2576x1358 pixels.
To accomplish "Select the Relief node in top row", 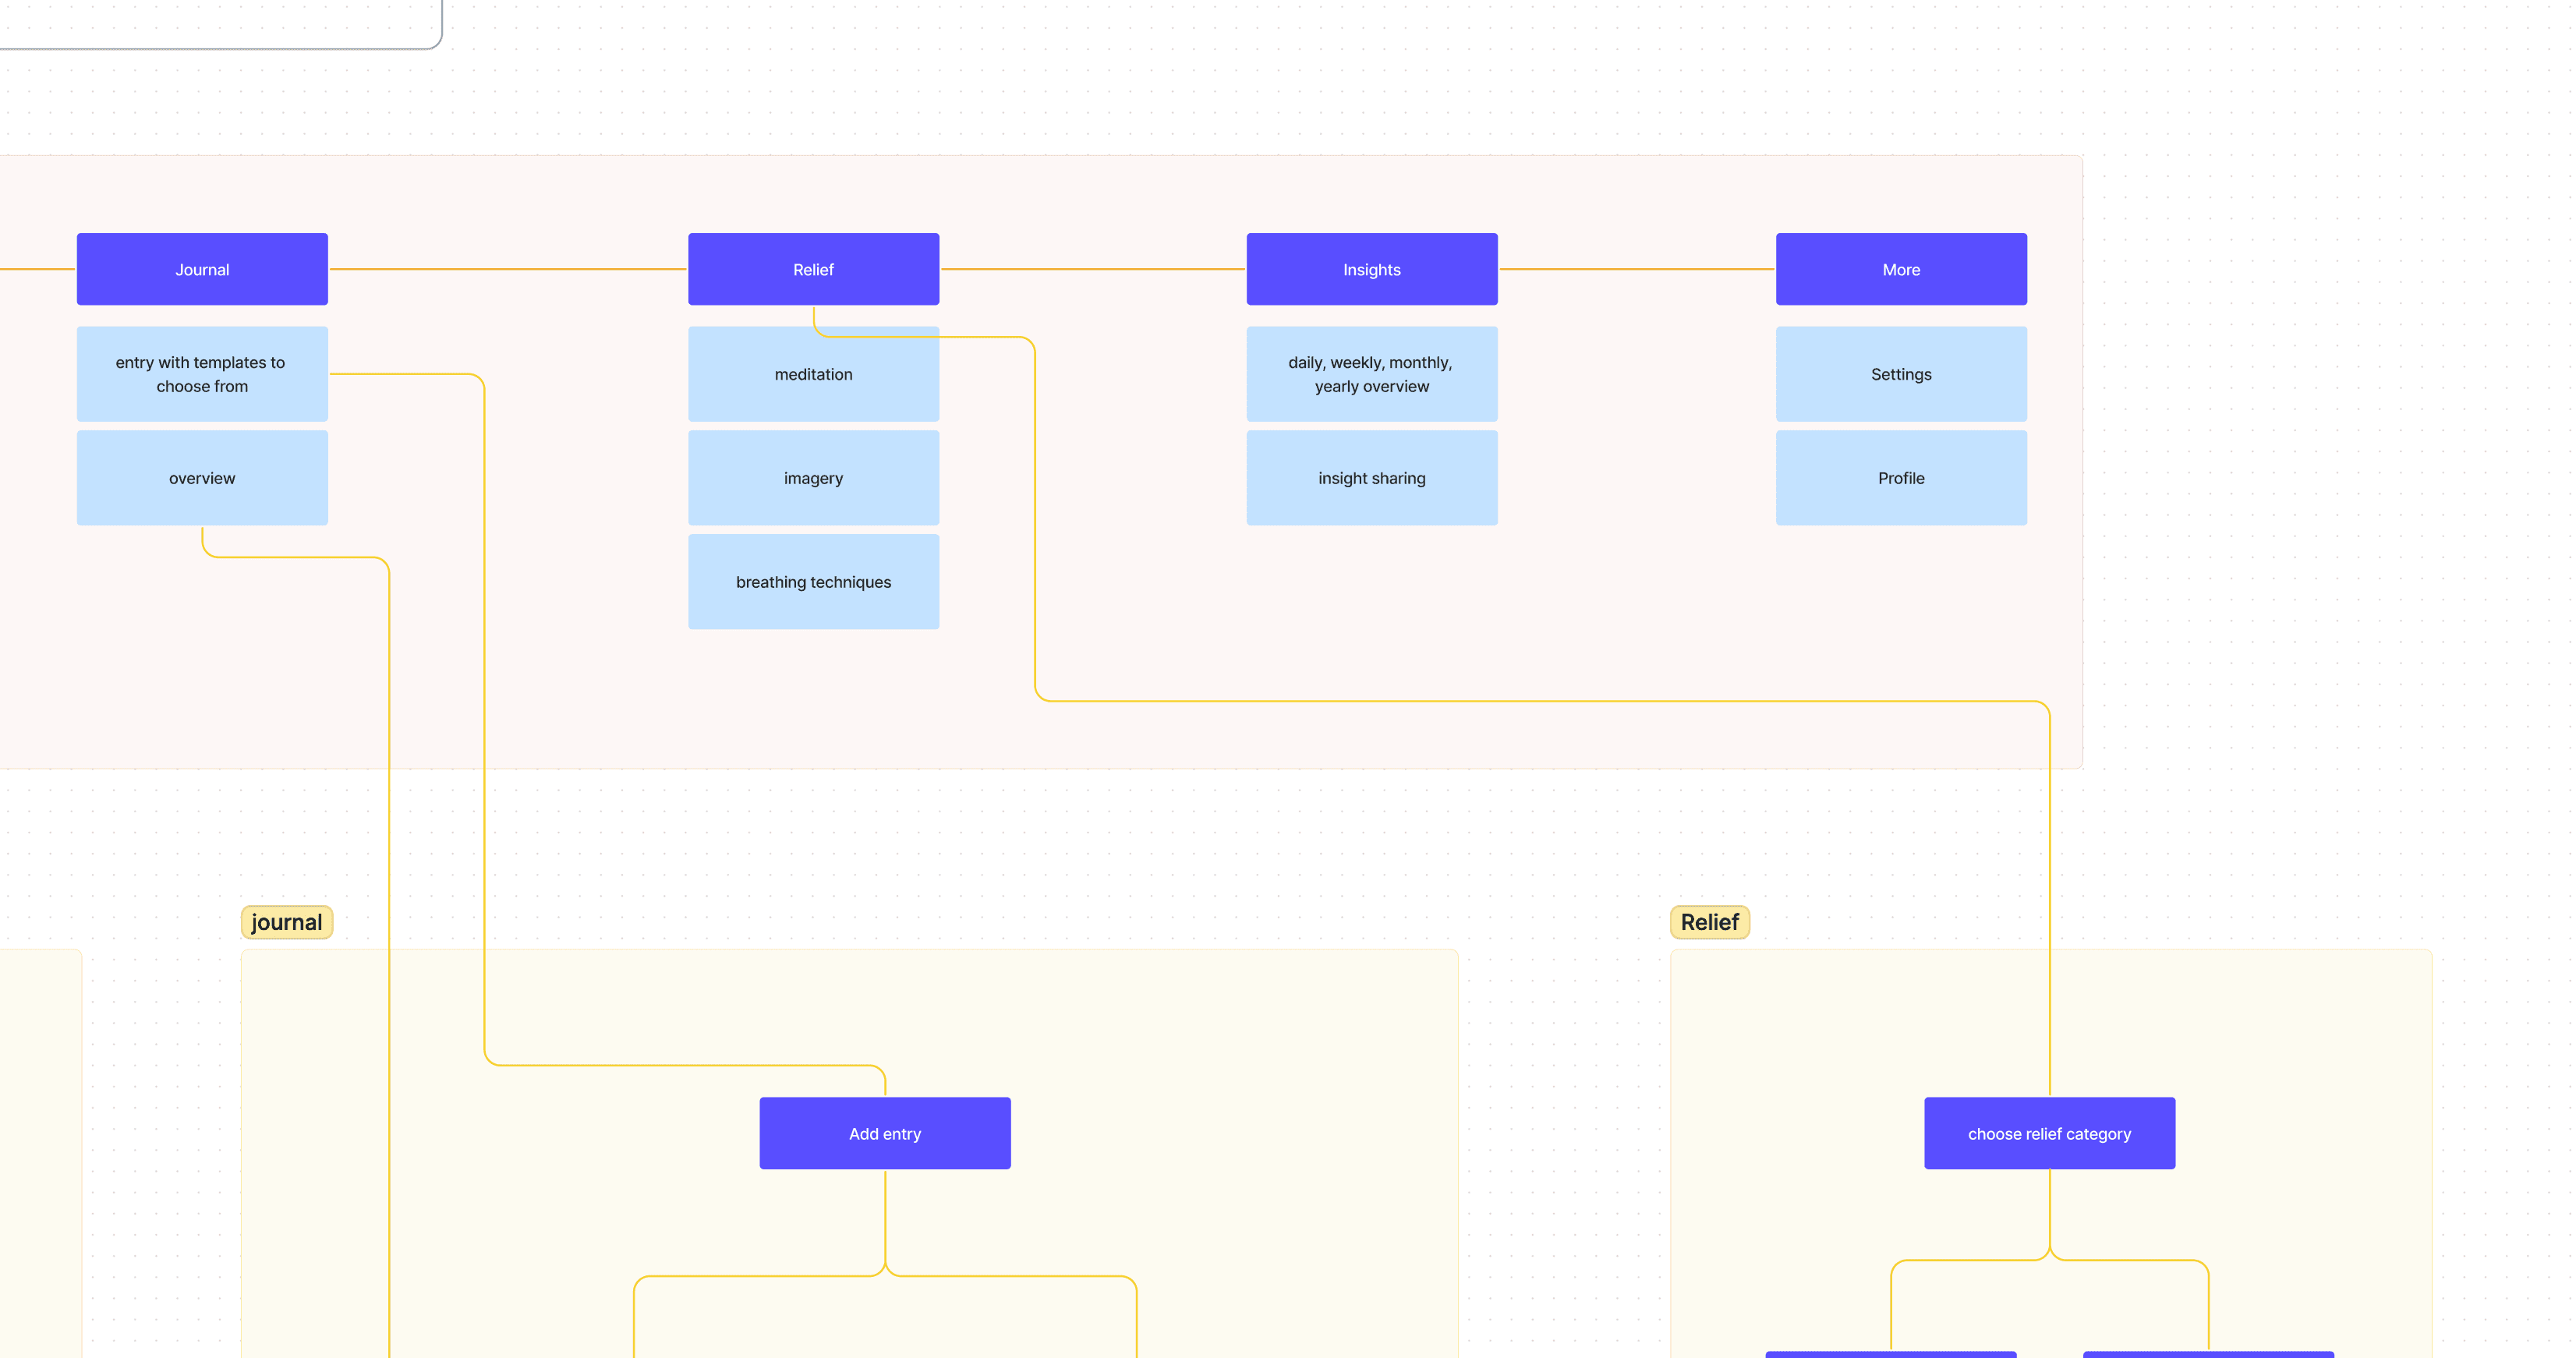I will [813, 269].
